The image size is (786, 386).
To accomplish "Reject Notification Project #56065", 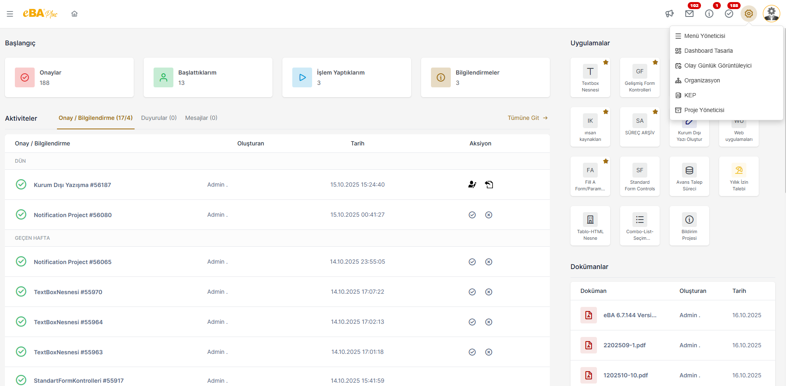I will tap(489, 262).
